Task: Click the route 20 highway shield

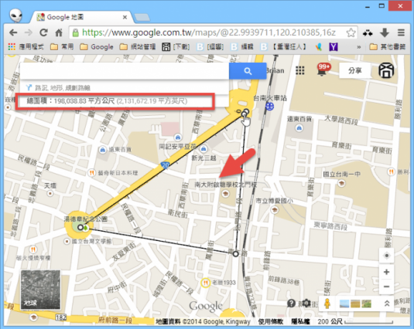Action: (165, 165)
